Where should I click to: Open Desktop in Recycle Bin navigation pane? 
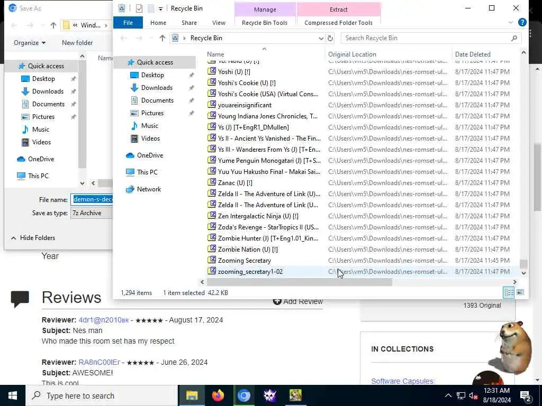click(152, 75)
